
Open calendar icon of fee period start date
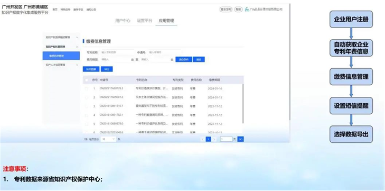click(133, 60)
